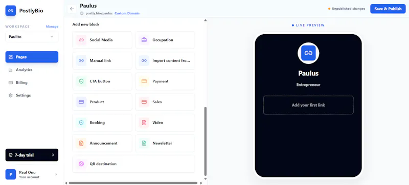Click the horizontal scrollbar thumb below blocks
Image resolution: width=409 pixels, height=185 pixels.
click(133, 183)
